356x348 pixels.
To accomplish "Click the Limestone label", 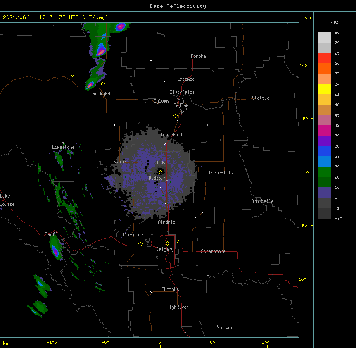I will [63, 147].
